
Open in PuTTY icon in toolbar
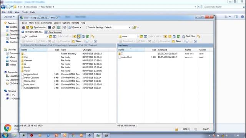pyautogui.click(x=54, y=27)
